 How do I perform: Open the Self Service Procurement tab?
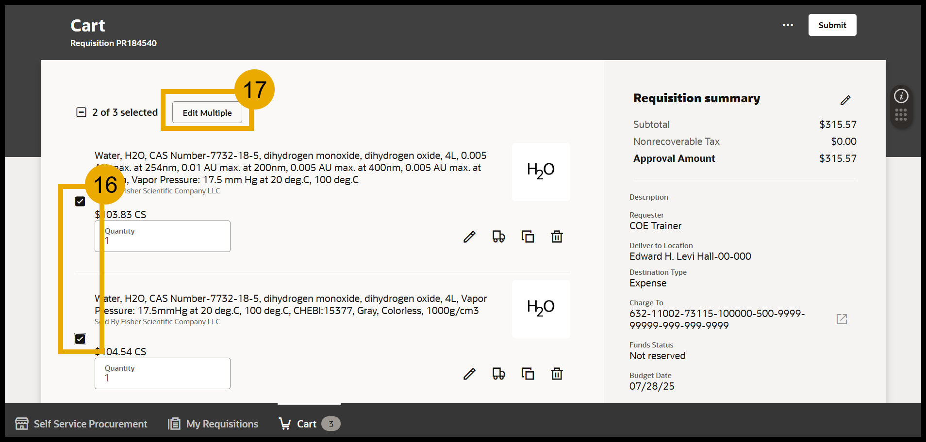(82, 424)
